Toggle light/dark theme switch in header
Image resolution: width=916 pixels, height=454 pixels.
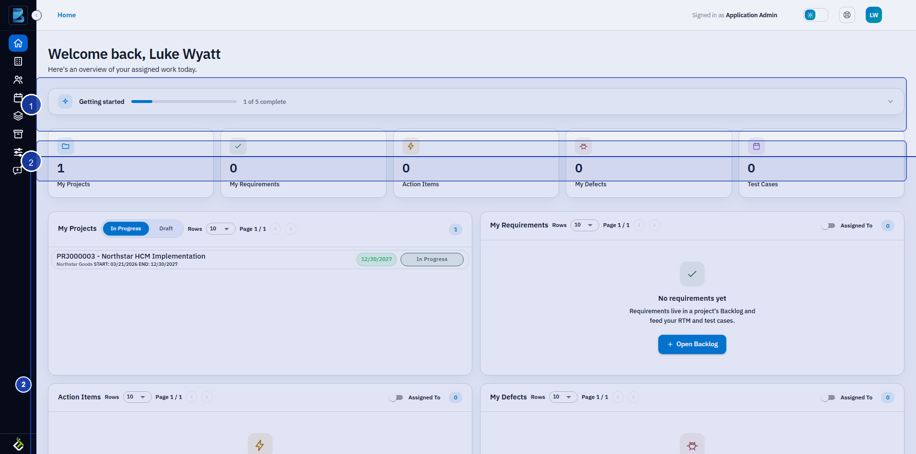point(816,15)
